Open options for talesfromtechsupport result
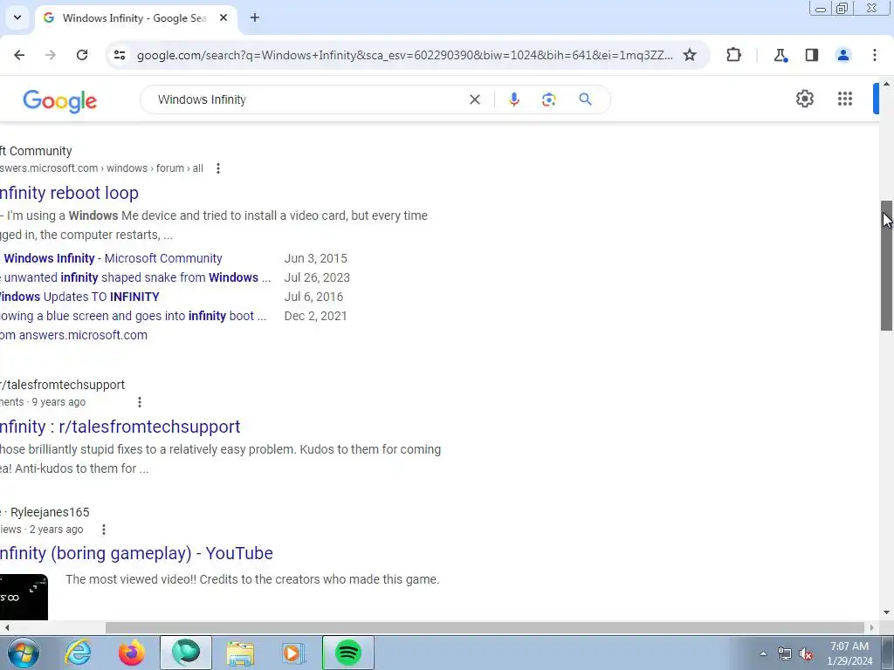 139,402
